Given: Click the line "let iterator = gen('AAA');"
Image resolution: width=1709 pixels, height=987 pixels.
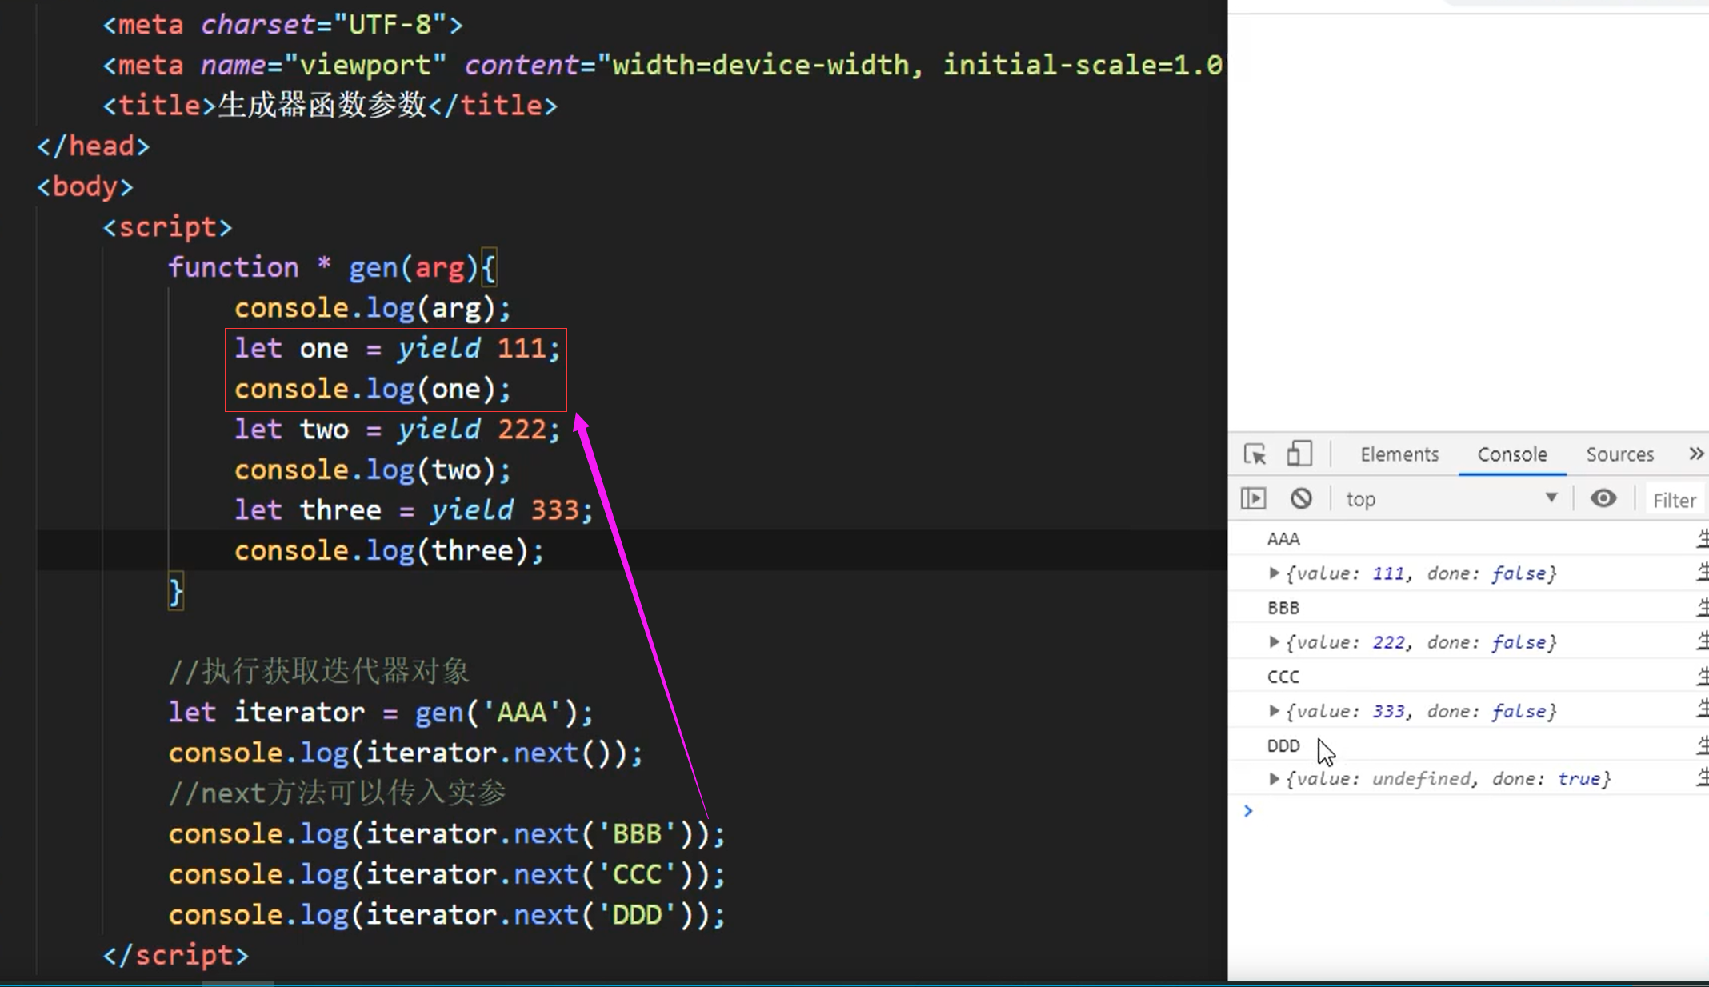Looking at the screenshot, I should point(381,712).
